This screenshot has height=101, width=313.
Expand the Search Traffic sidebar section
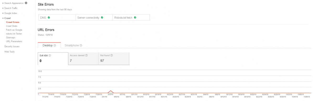(10, 8)
